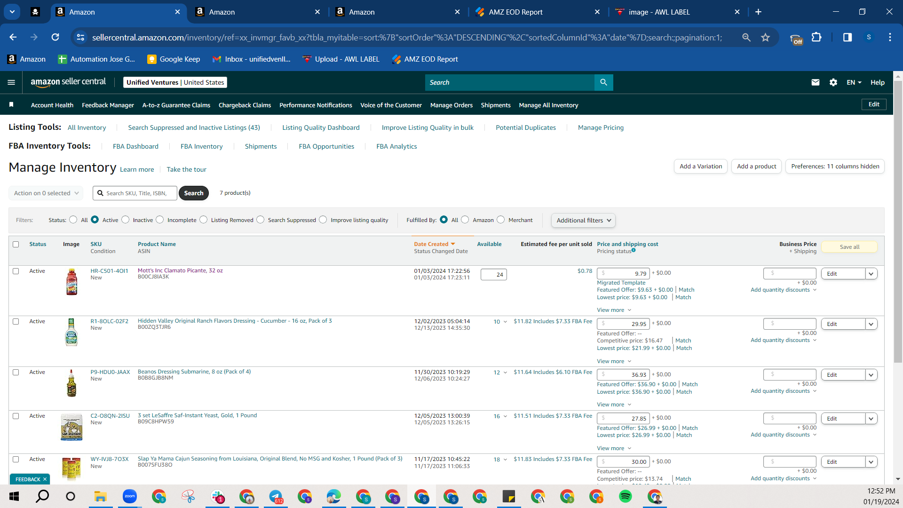Click the available quantity field showing 24
This screenshot has height=508, width=903.
point(493,275)
